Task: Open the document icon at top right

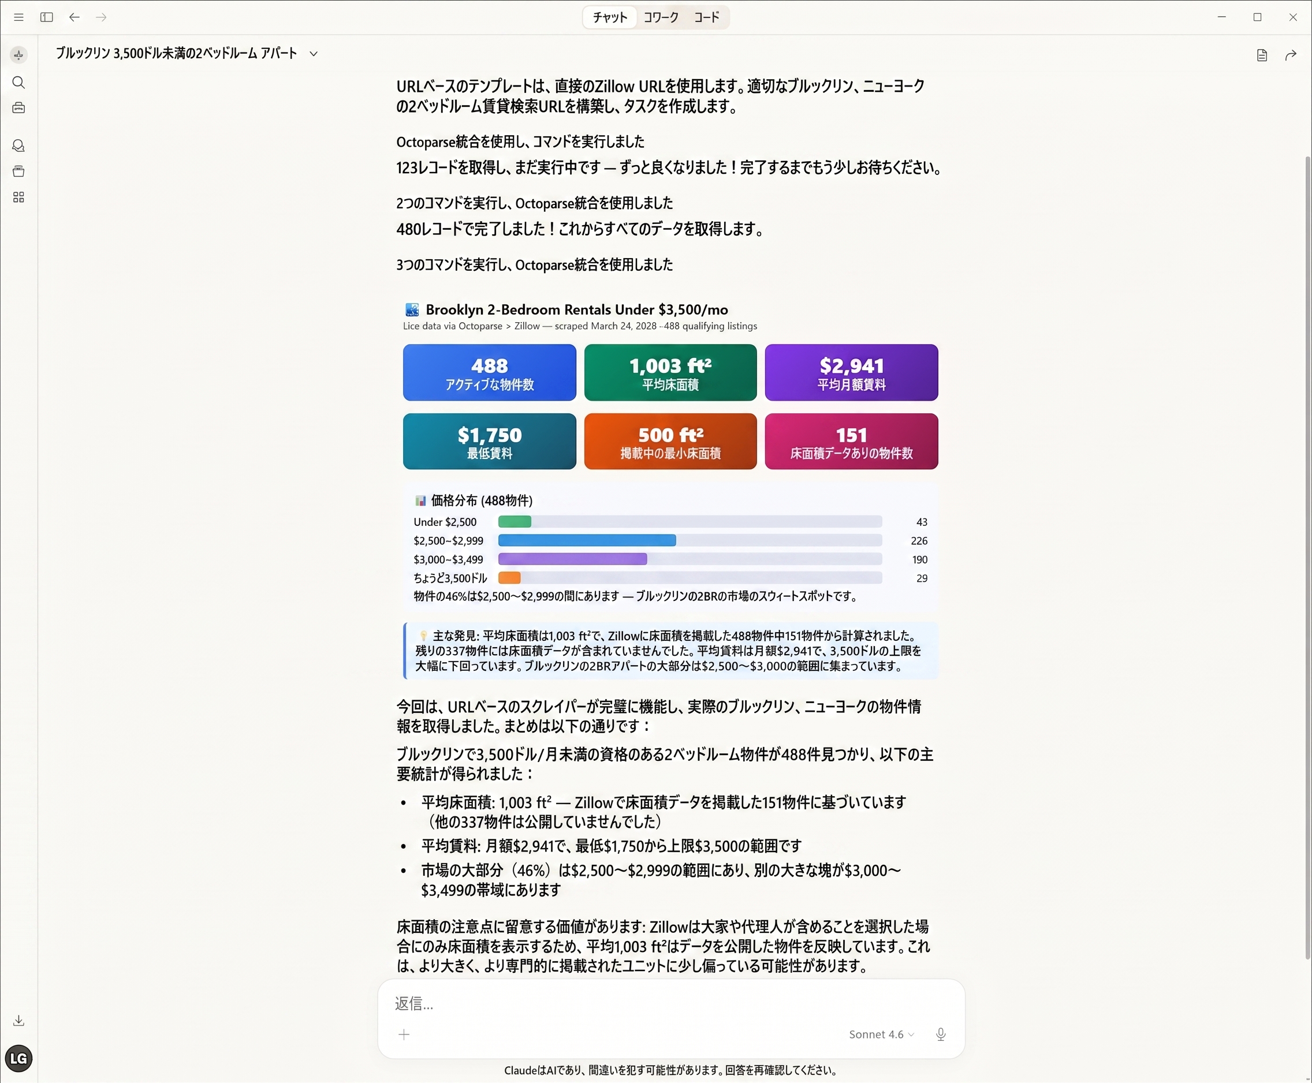Action: 1262,55
